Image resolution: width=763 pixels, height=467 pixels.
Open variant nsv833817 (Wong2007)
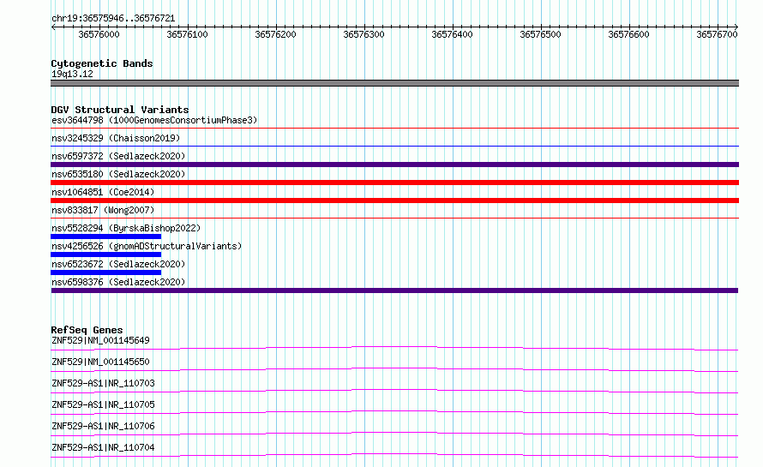pyautogui.click(x=103, y=210)
